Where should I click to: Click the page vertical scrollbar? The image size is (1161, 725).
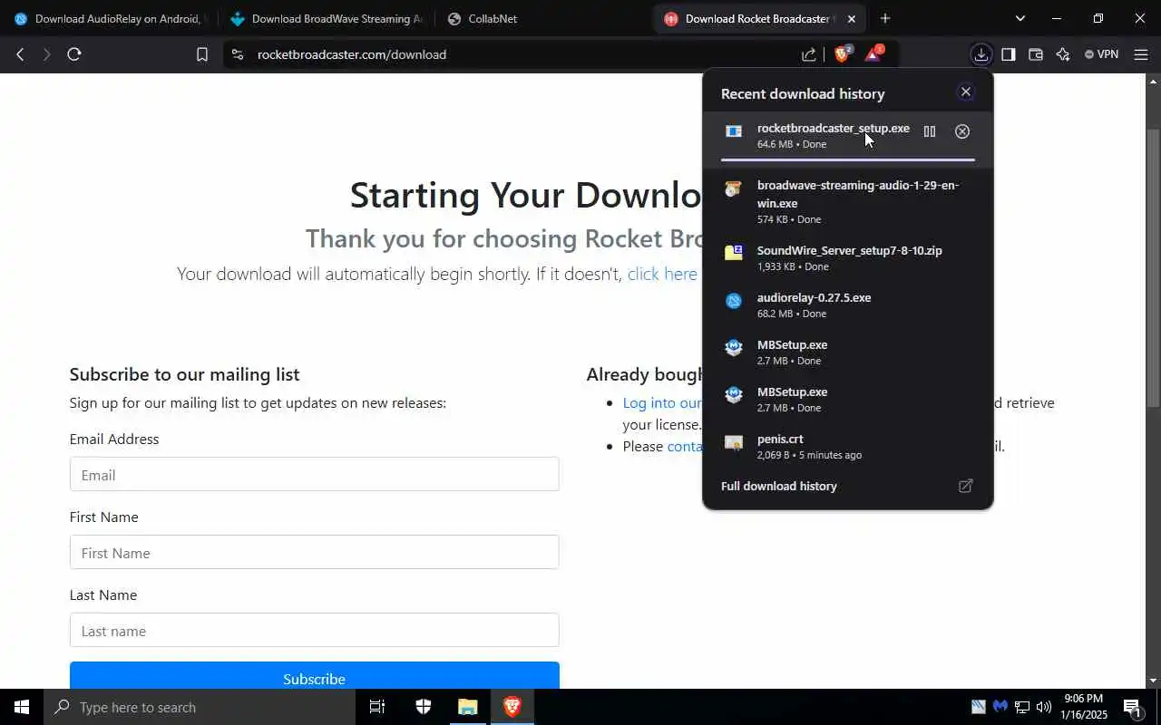1153,267
